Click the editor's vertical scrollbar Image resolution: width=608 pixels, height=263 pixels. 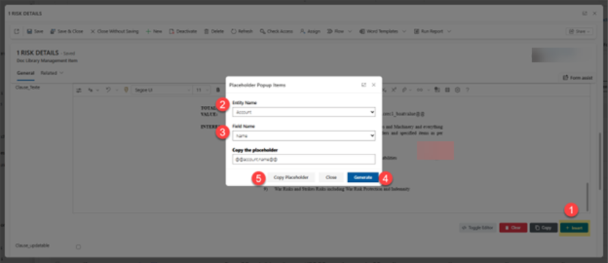[588, 197]
